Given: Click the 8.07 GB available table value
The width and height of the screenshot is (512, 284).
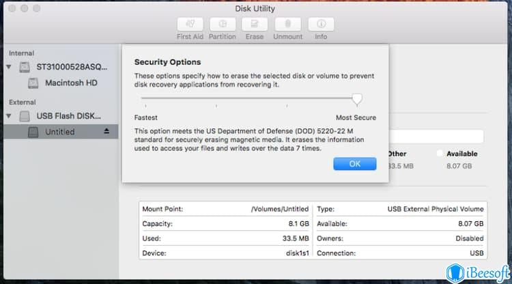Looking at the screenshot, I should pos(470,224).
